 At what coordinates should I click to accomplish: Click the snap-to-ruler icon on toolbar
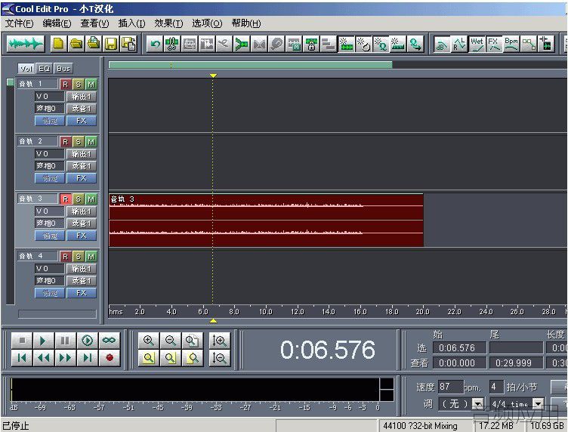pos(398,44)
